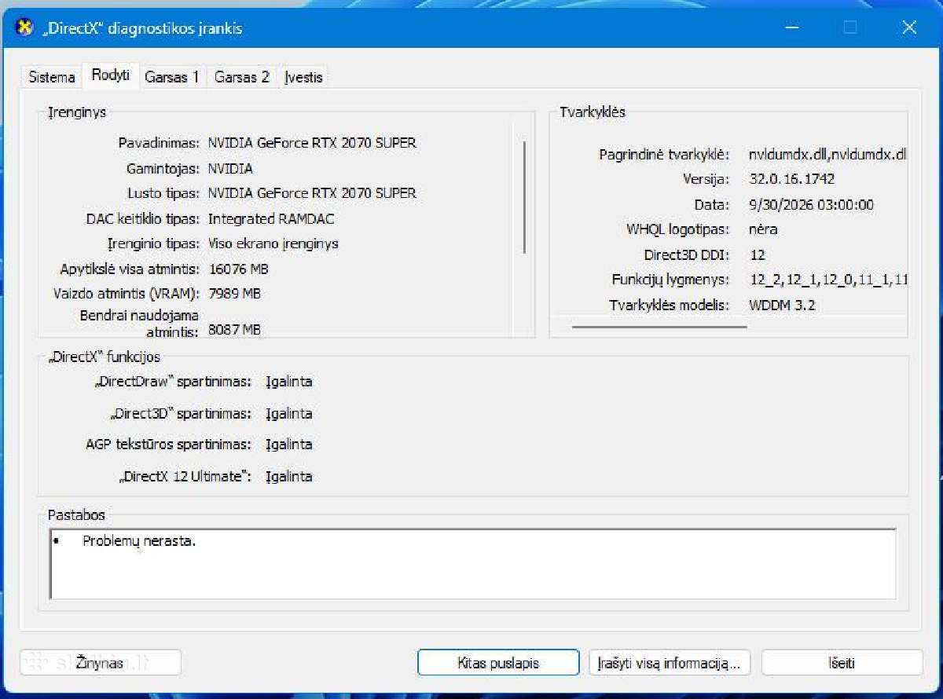Click Direct3D spartinimas Įgalinta value
Image resolution: width=943 pixels, height=699 pixels.
click(x=289, y=414)
